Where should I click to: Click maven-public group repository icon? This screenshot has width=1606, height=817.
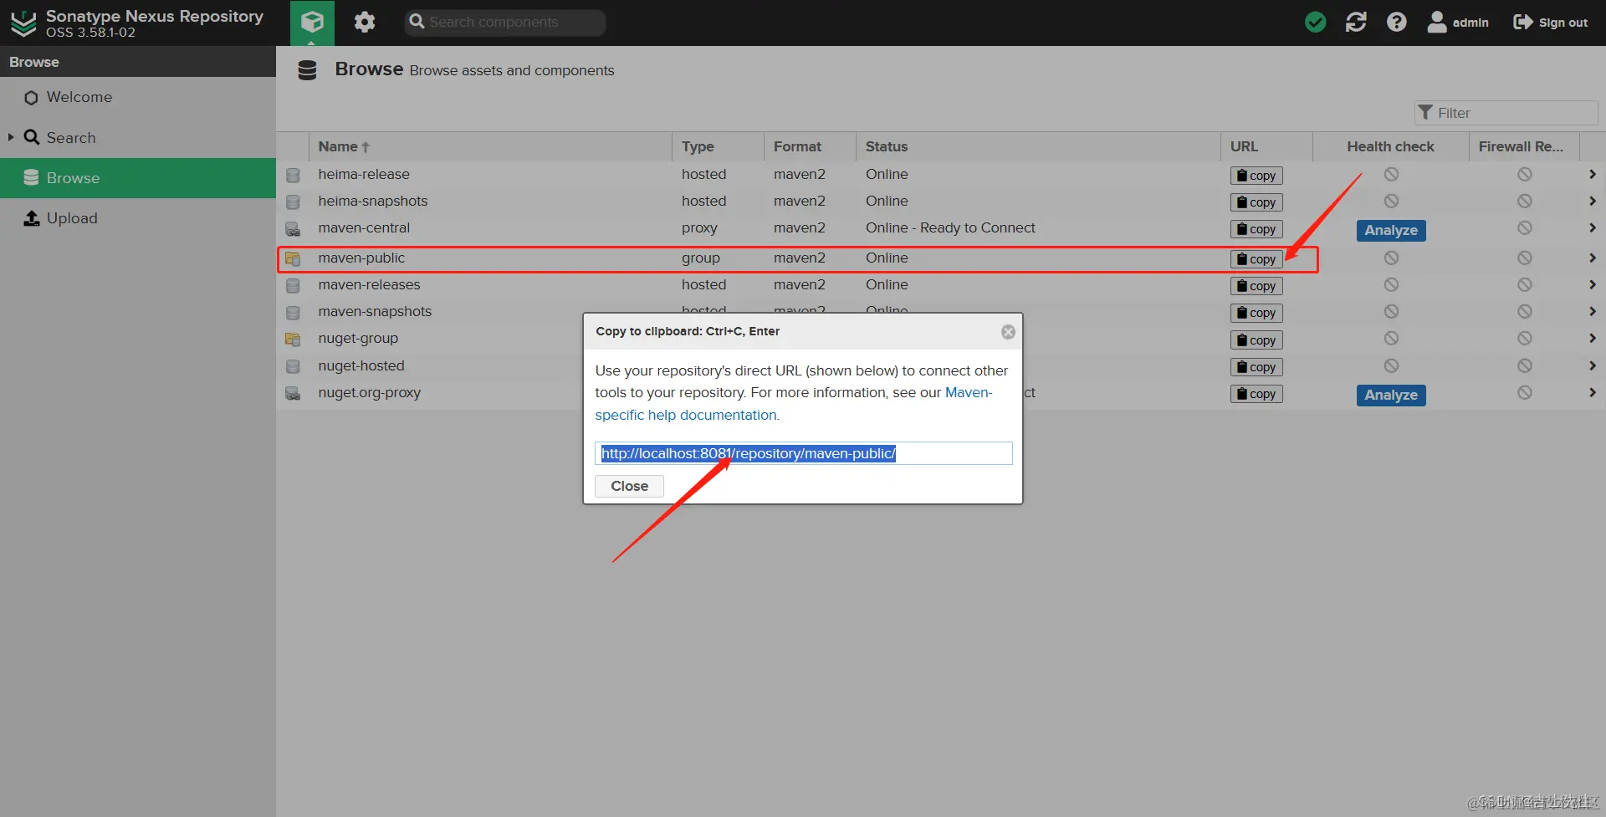pos(293,258)
